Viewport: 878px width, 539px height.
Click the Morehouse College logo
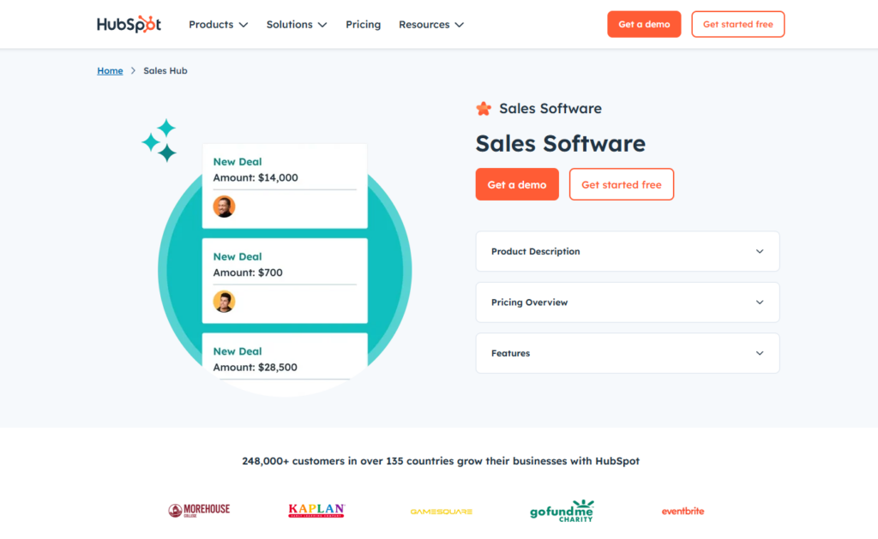coord(199,511)
